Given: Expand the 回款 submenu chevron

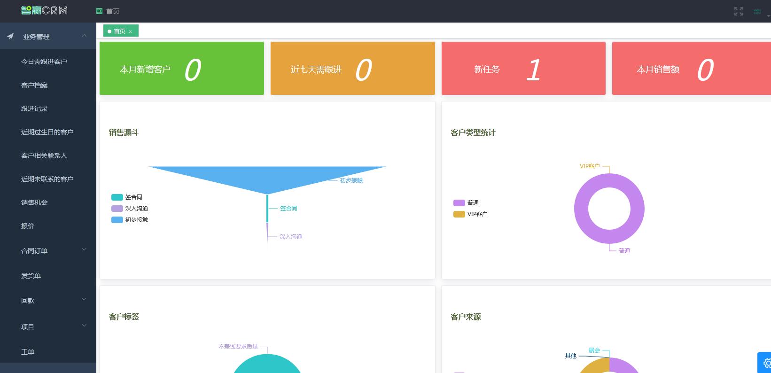Looking at the screenshot, I should (84, 299).
